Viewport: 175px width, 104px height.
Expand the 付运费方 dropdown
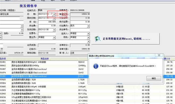[x=88, y=26]
